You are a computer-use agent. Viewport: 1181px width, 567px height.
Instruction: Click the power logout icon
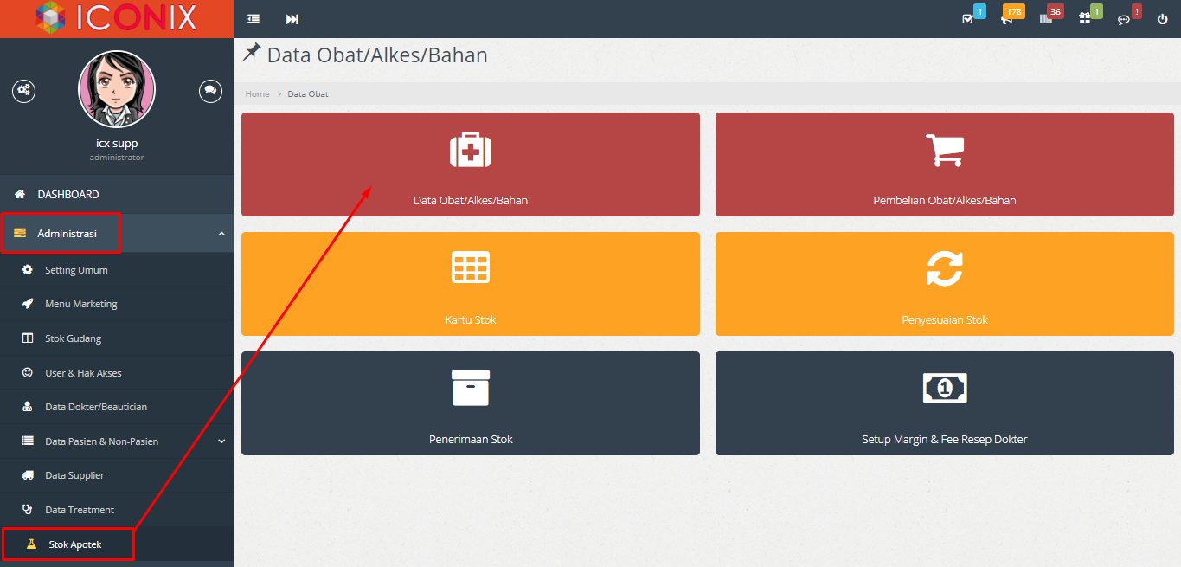[x=1162, y=19]
